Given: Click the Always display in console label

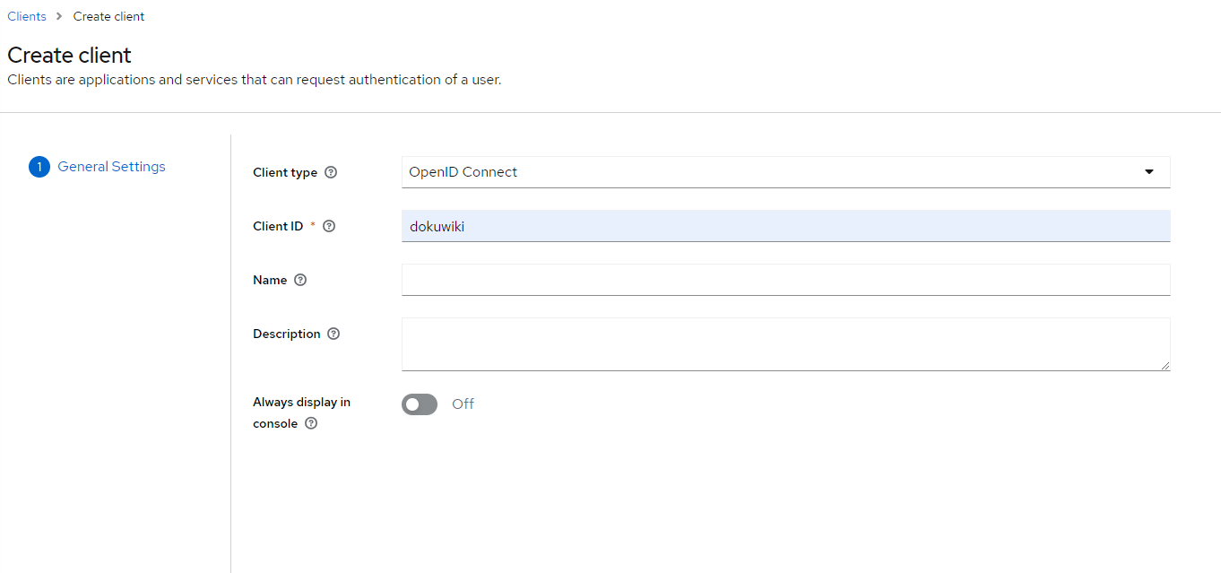Looking at the screenshot, I should 301,403.
